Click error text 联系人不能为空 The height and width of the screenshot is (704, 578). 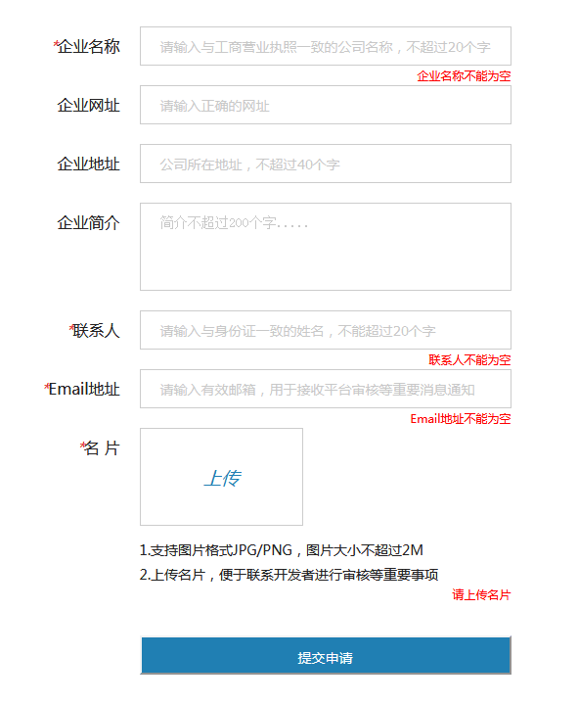469,360
